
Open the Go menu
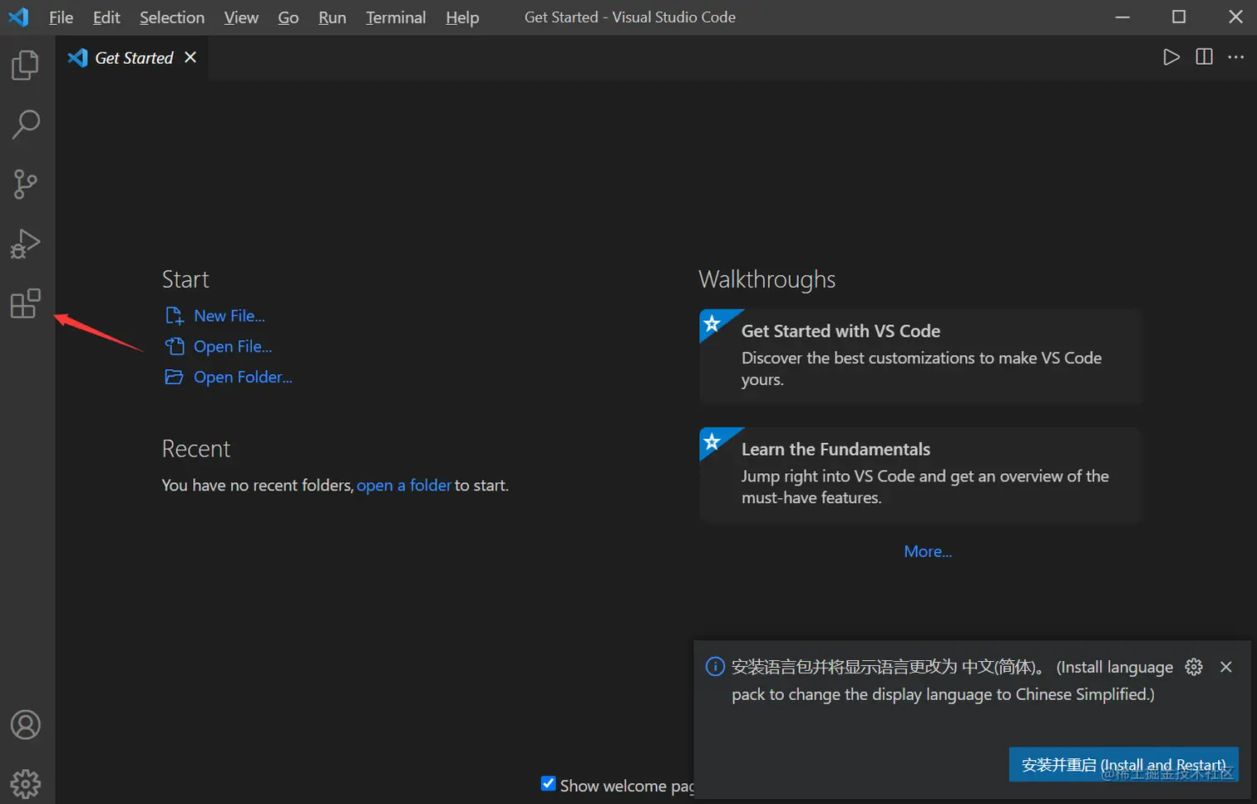tap(288, 17)
